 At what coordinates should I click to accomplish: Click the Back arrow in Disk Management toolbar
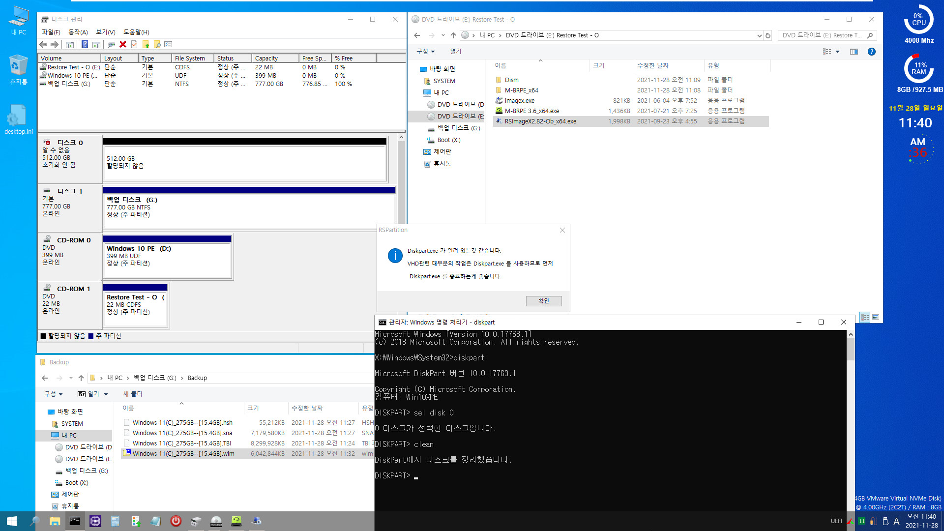(x=43, y=45)
